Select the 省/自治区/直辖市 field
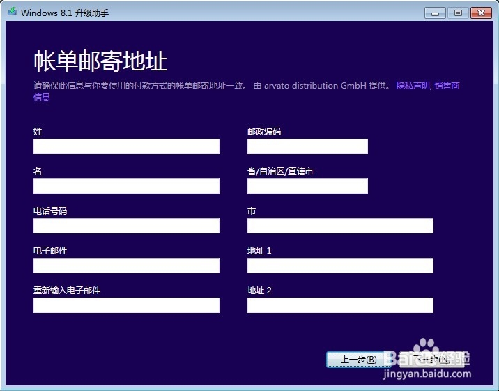Image resolution: width=499 pixels, height=391 pixels. pos(307,186)
